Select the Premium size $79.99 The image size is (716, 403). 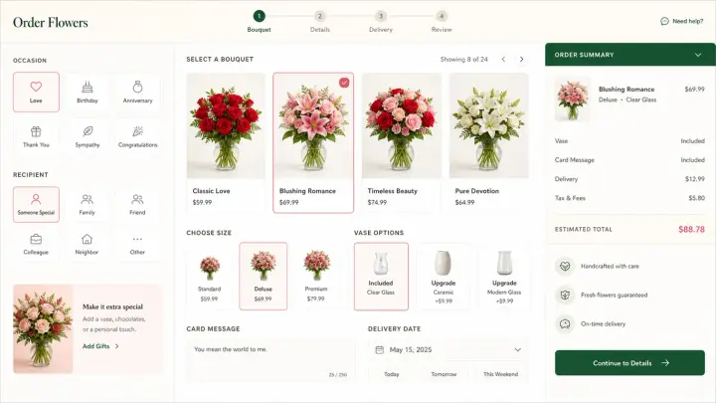[316, 277]
